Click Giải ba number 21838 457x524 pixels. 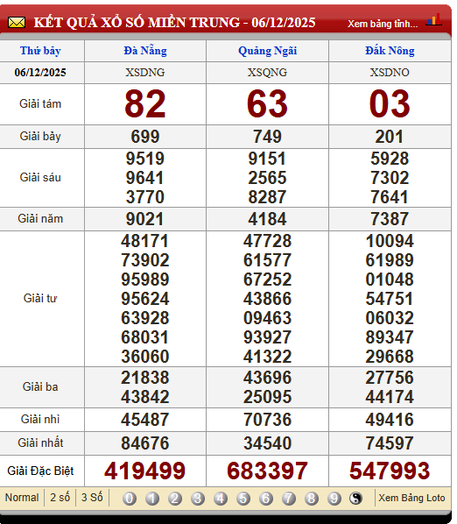tap(145, 378)
